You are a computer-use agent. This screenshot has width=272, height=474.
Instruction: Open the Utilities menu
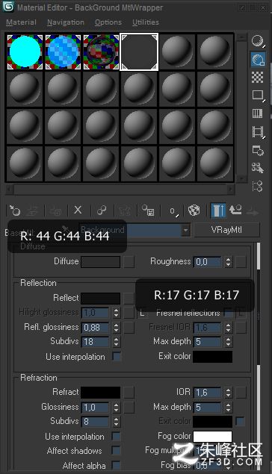click(x=146, y=22)
